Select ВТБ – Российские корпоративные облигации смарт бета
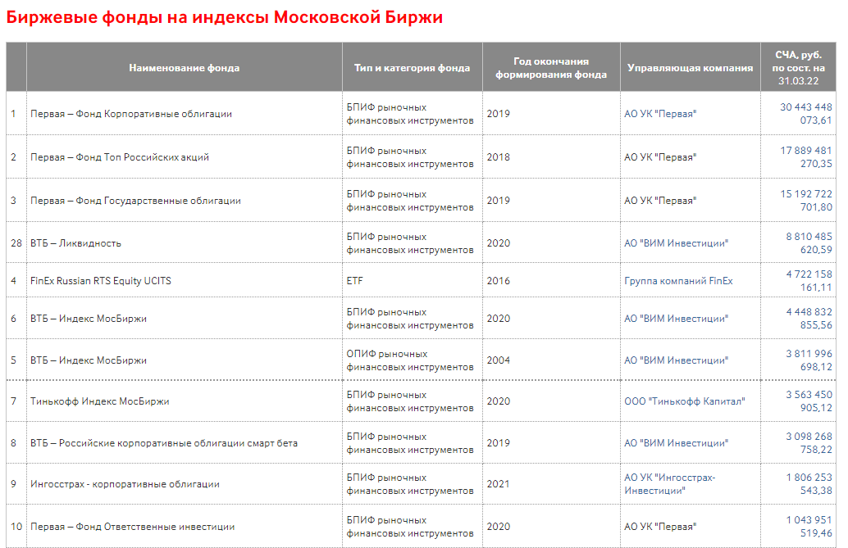 tap(164, 443)
